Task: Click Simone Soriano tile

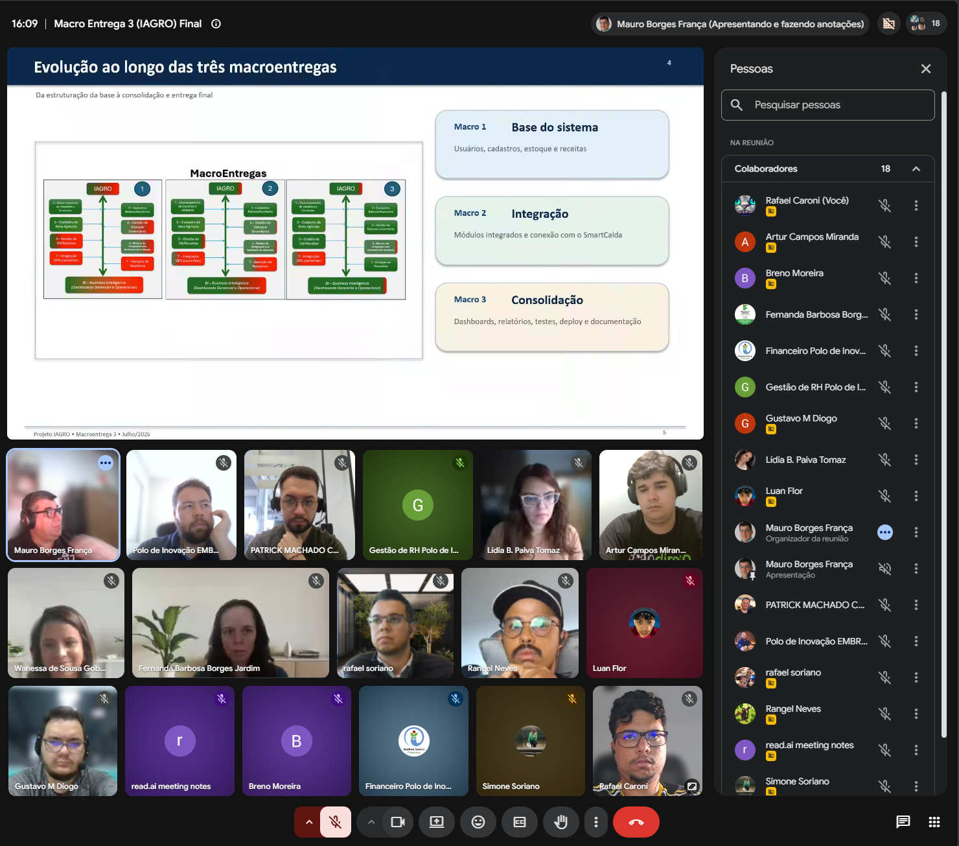Action: [x=531, y=741]
